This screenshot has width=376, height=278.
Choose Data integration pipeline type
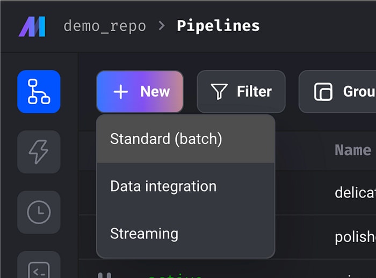(186, 186)
